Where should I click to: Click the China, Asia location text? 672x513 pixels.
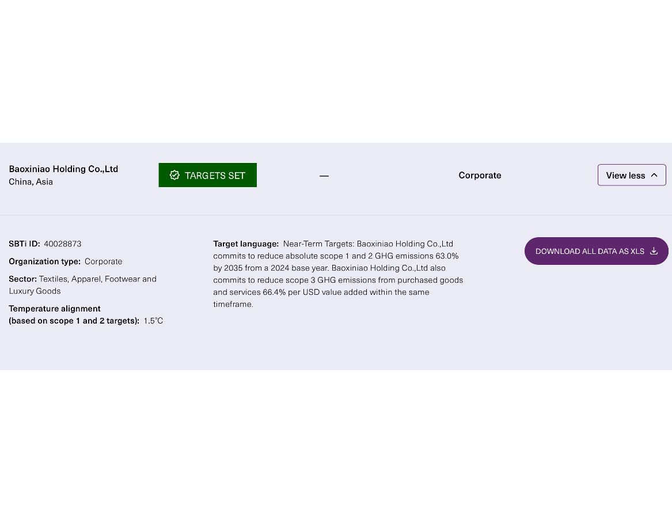click(x=31, y=182)
